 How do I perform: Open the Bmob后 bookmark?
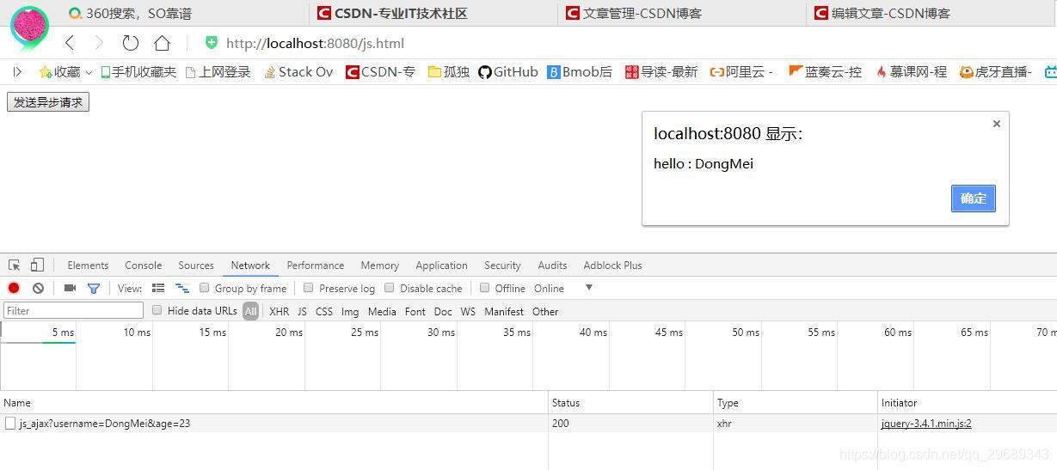[580, 72]
